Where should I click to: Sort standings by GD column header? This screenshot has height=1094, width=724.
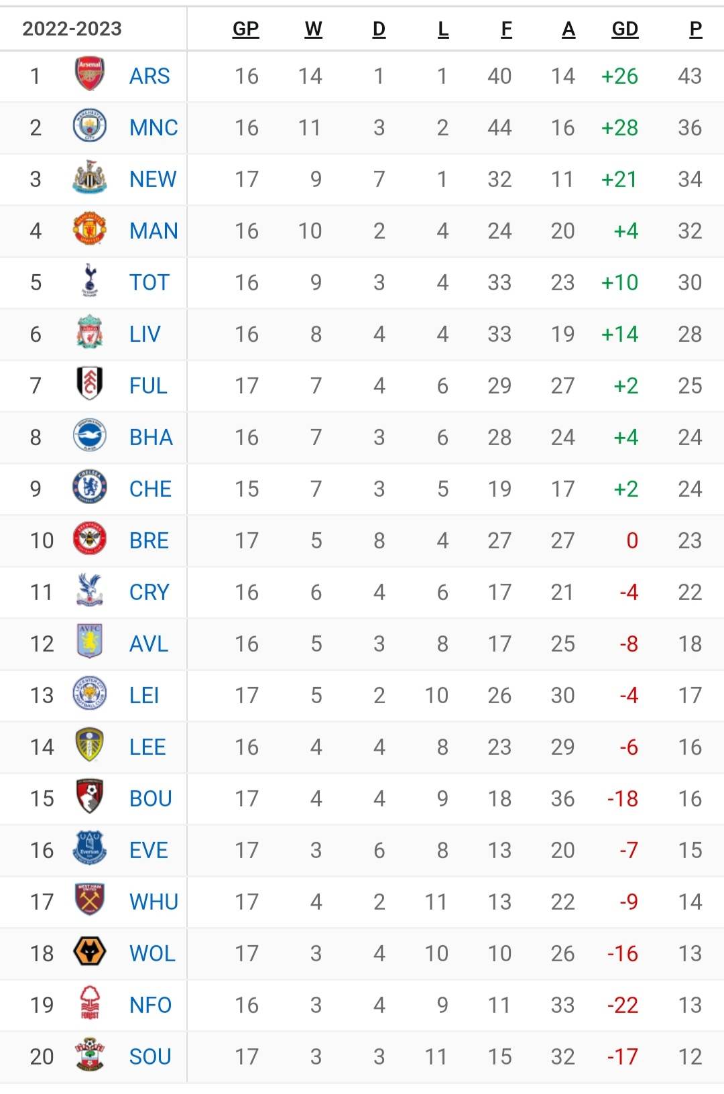pos(625,29)
